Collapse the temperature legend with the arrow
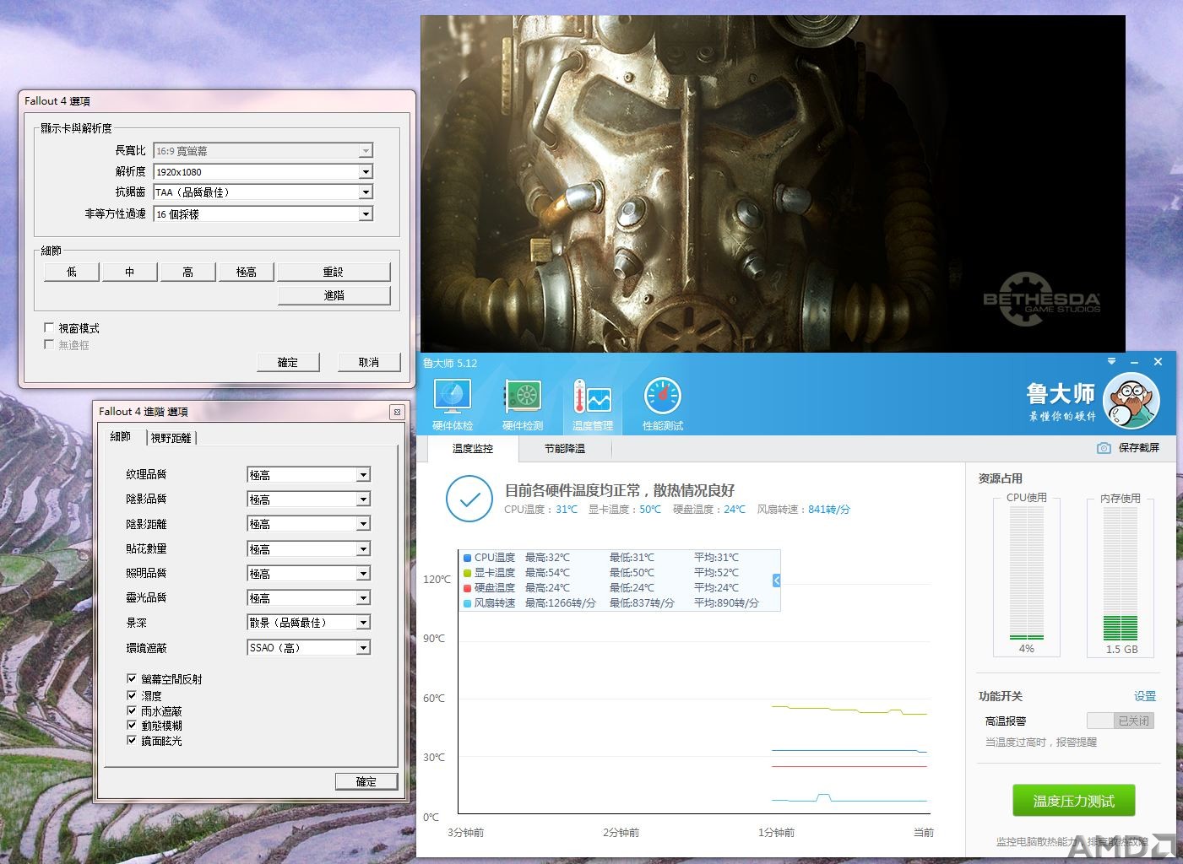1183x864 pixels. pos(776,580)
